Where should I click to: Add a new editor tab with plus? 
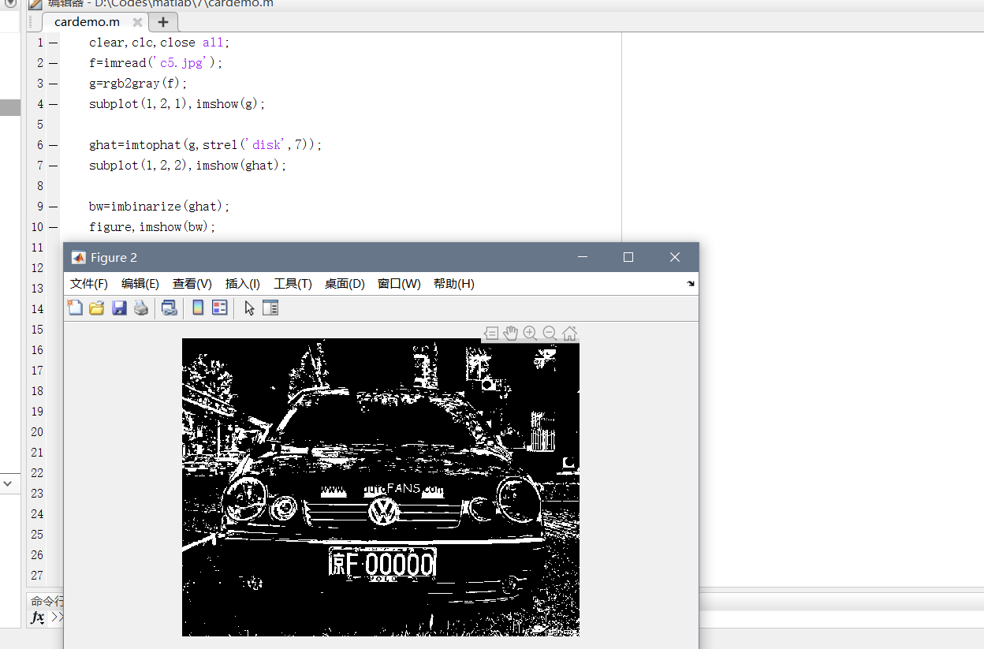[163, 22]
